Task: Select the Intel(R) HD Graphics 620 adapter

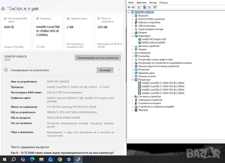Action: tap(154, 39)
